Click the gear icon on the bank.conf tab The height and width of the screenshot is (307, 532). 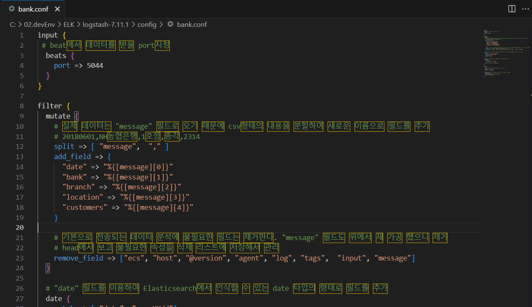click(12, 9)
